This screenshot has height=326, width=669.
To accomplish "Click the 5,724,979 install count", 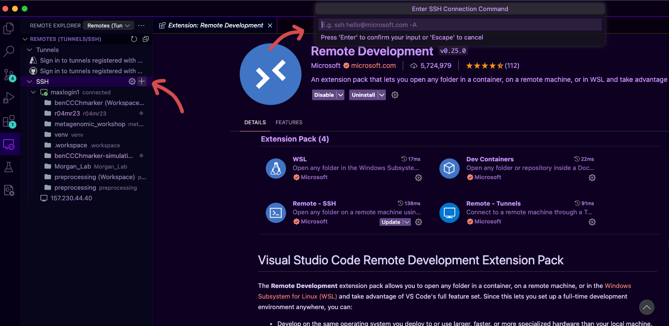I will click(431, 65).
